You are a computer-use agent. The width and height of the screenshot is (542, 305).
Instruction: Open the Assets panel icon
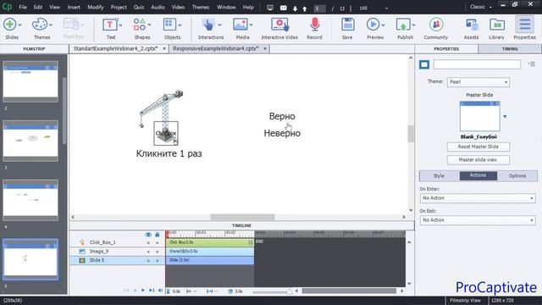click(x=472, y=25)
